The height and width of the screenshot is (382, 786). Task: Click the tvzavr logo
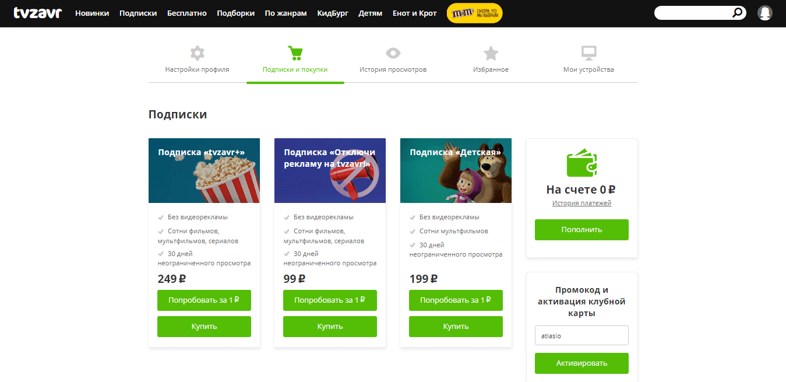[x=37, y=13]
